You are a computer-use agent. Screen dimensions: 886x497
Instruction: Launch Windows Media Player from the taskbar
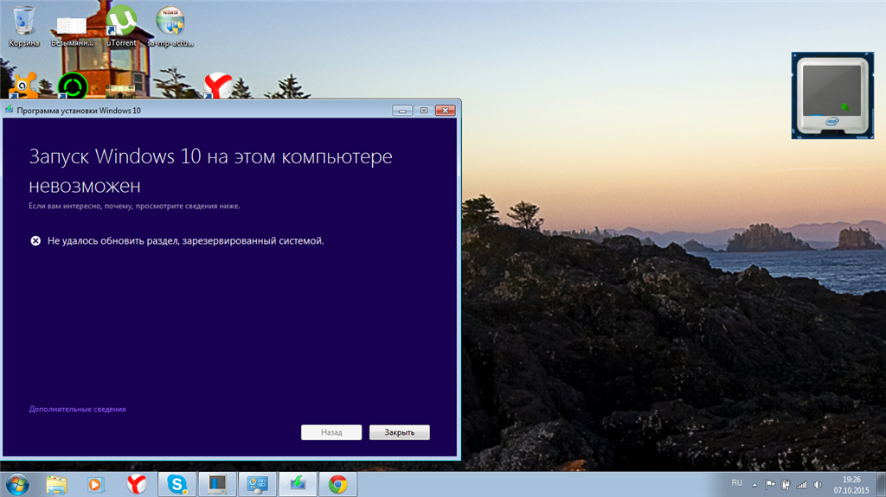coord(96,485)
